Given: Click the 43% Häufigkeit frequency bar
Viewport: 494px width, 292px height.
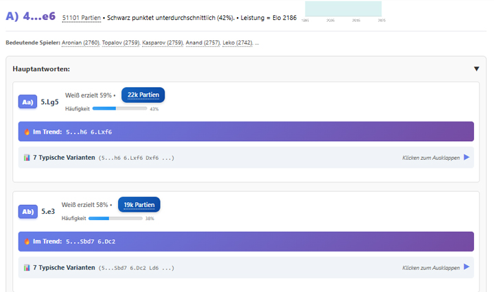Looking at the screenshot, I should click(119, 108).
